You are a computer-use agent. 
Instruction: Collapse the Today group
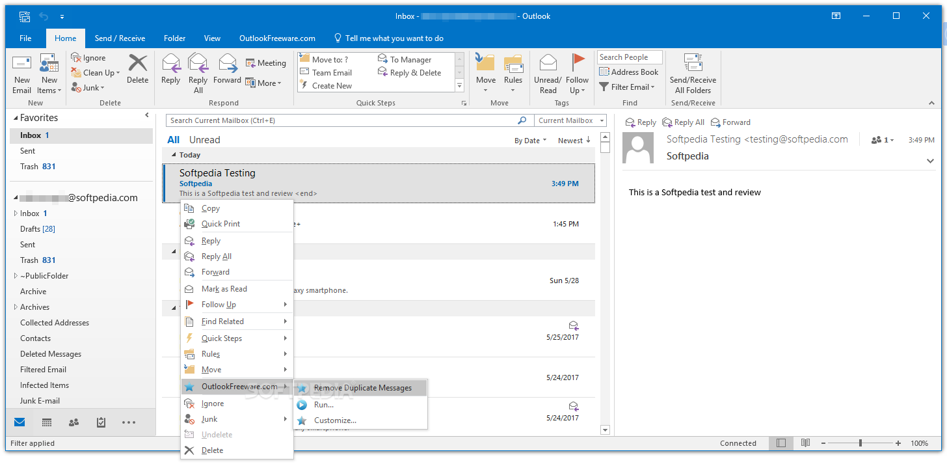pos(174,155)
